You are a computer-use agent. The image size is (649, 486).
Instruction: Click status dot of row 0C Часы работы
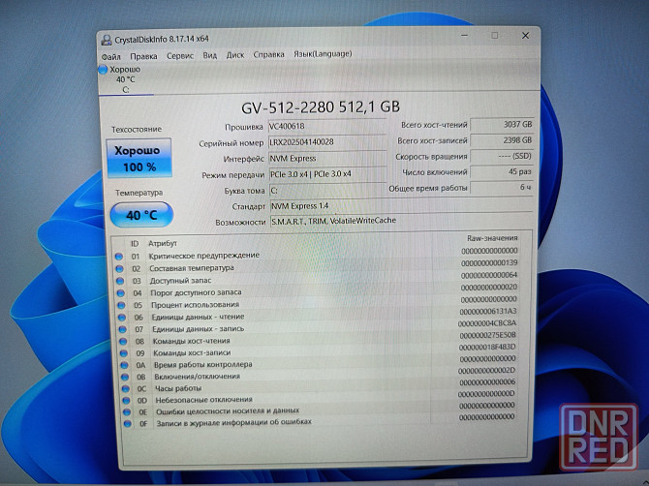point(125,389)
